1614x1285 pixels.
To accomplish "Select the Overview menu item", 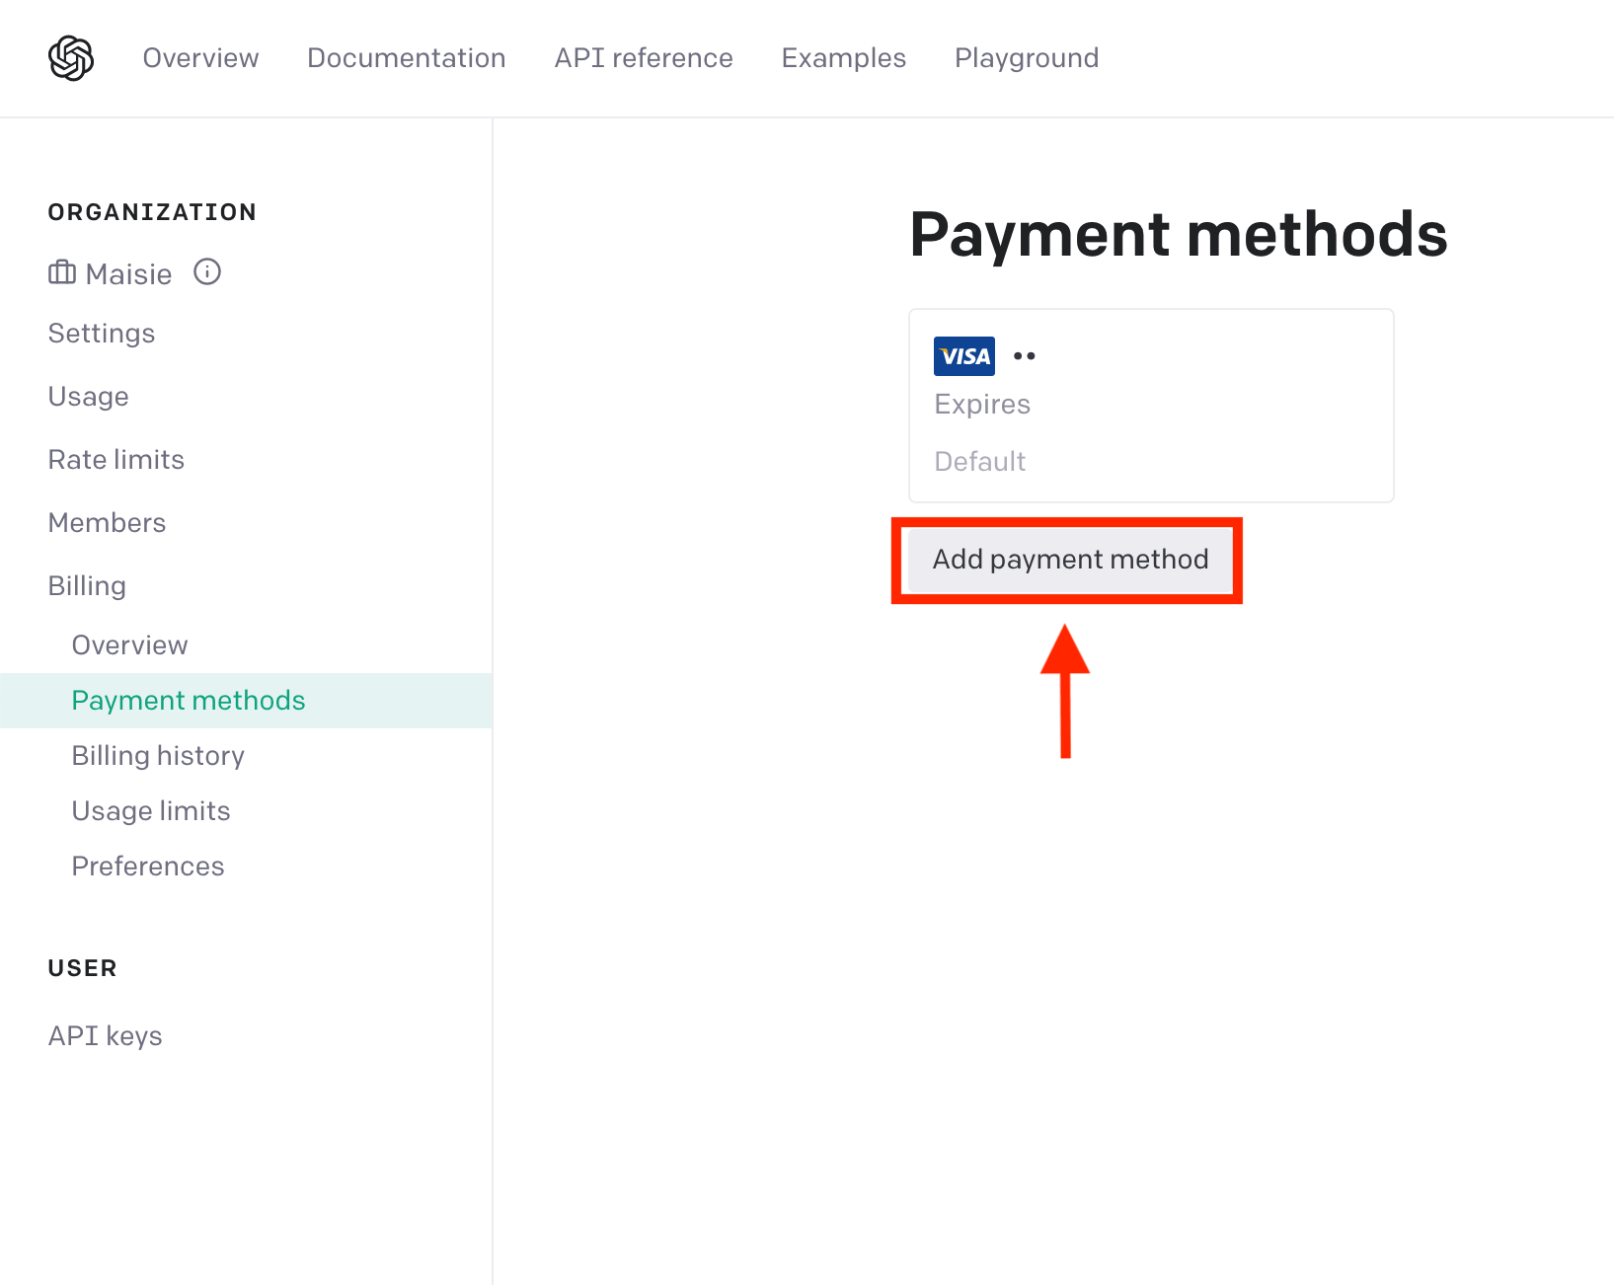I will click(x=129, y=644).
